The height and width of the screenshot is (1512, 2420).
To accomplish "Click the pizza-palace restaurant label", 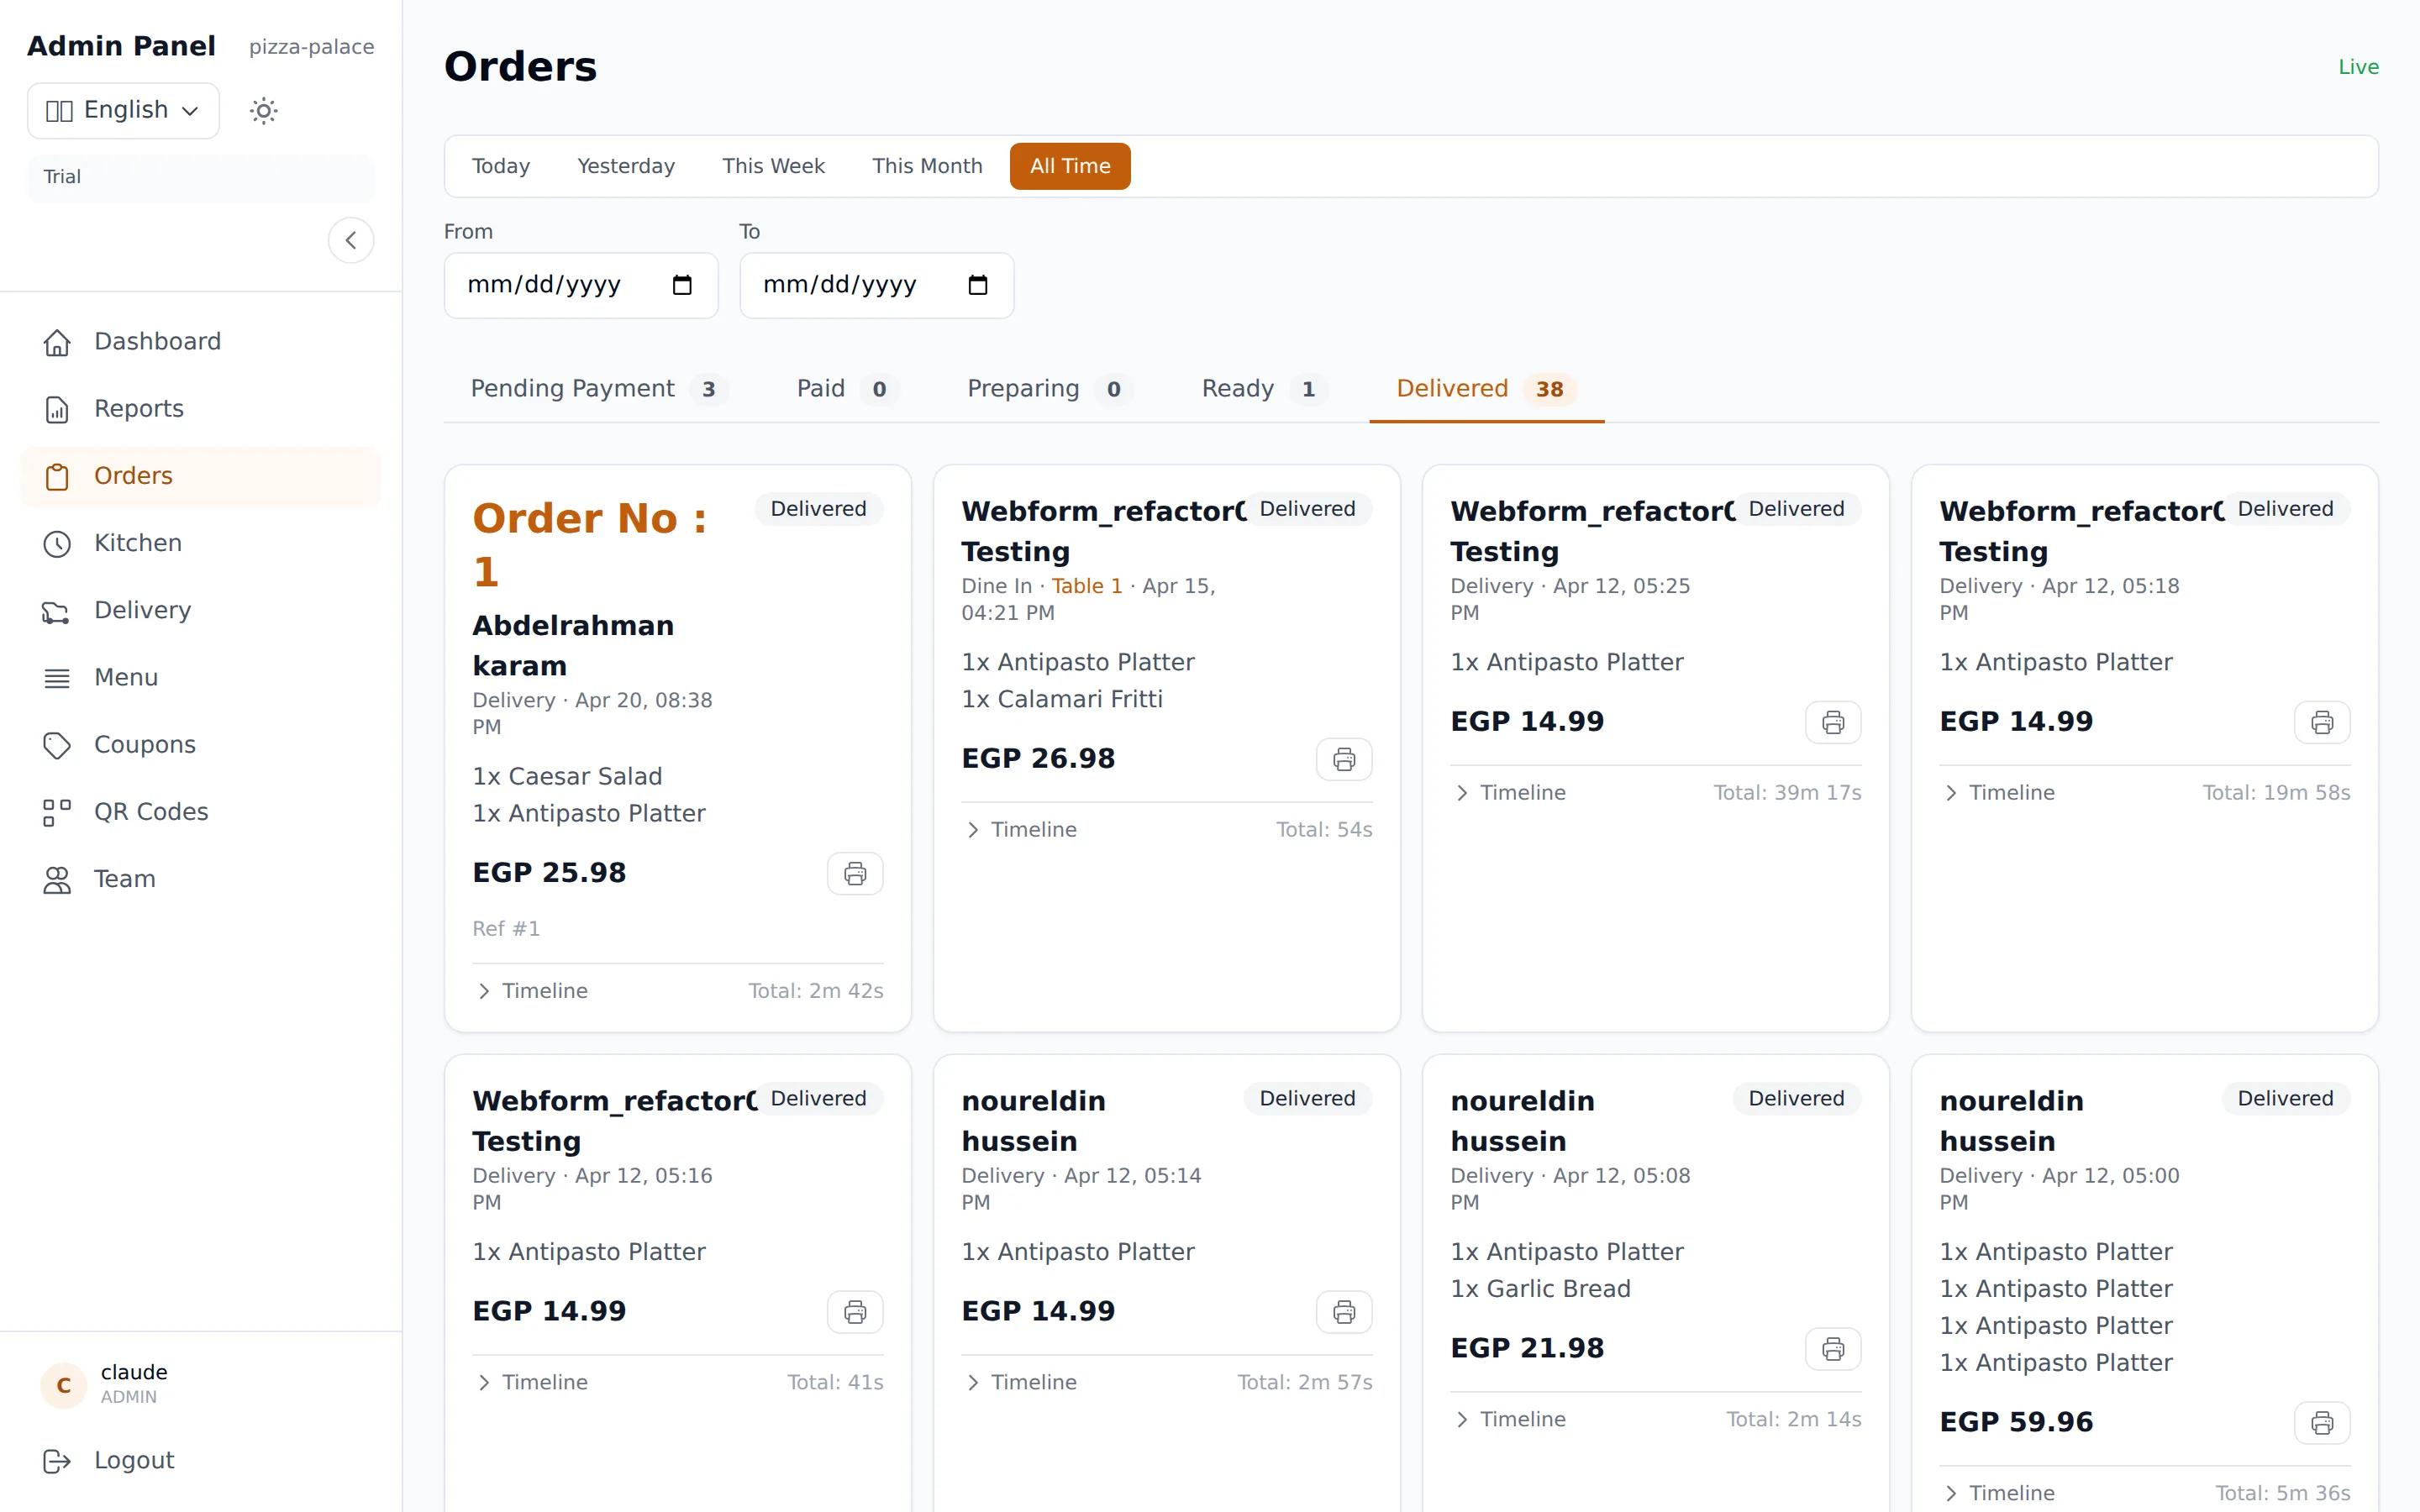I will [311, 47].
